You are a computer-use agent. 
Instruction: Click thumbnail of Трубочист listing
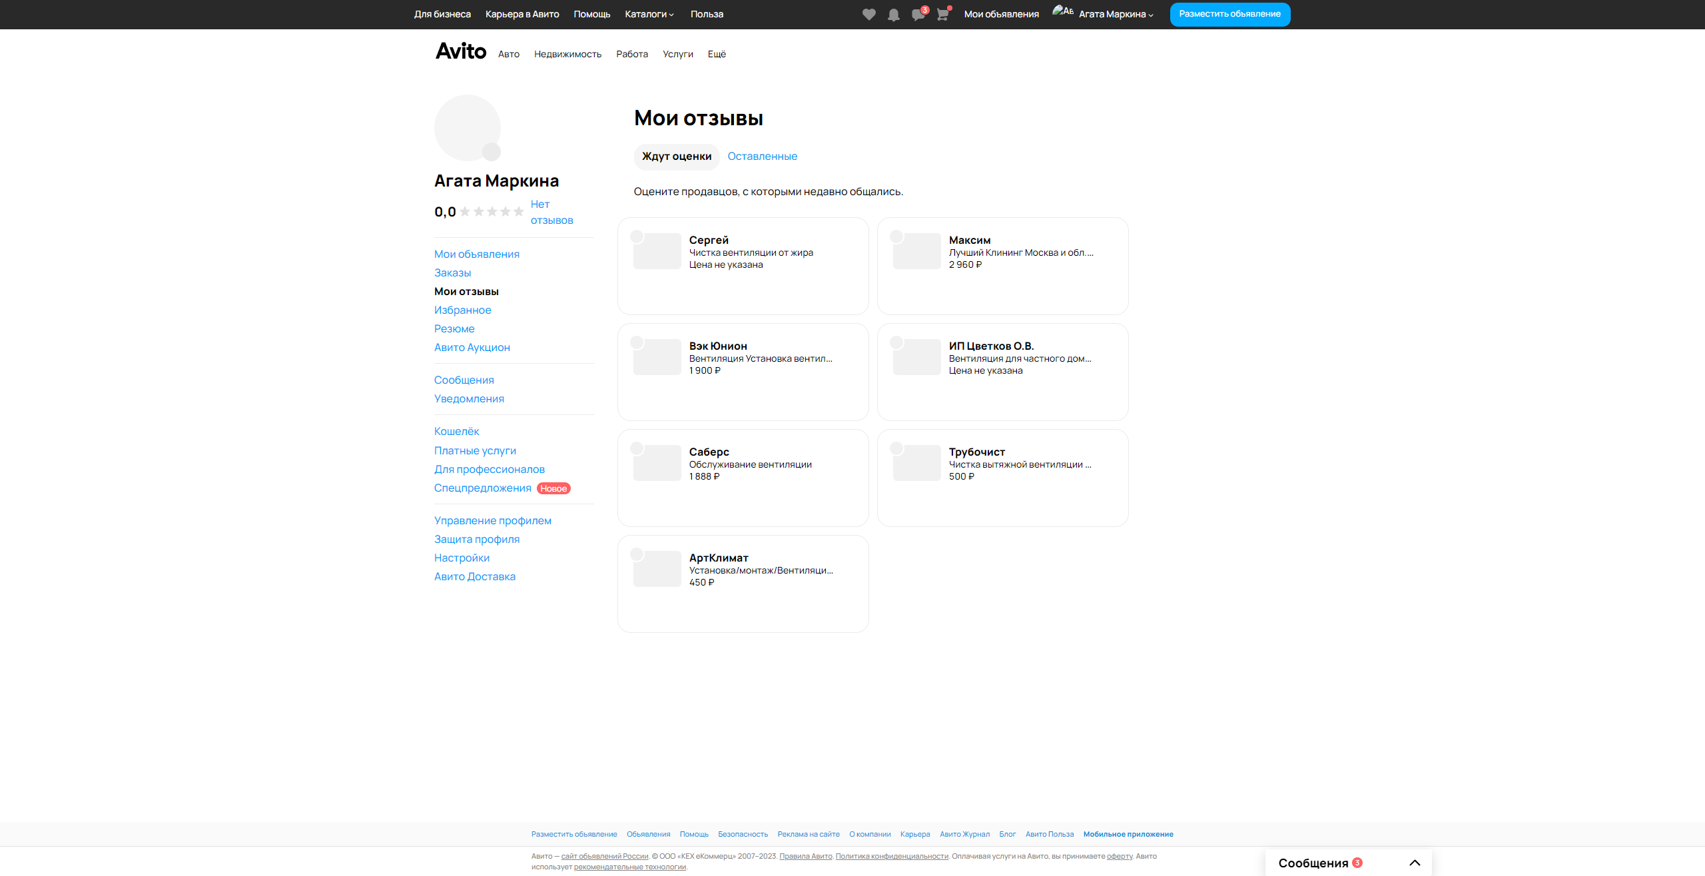coord(916,463)
